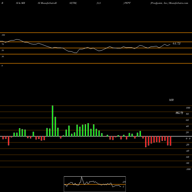Click the 80 label on MR axis
The height and width of the screenshot is (192, 192).
pyautogui.click(x=187, y=114)
